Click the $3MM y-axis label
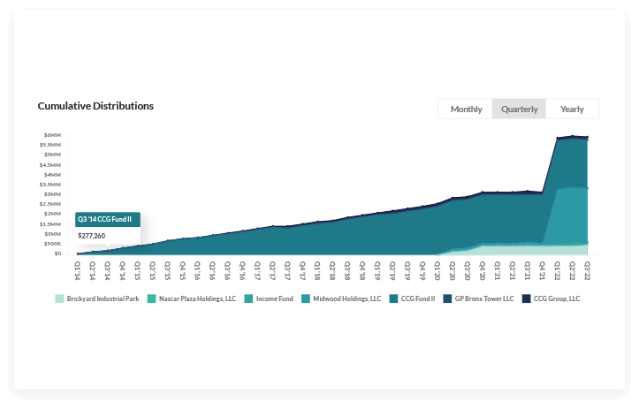Viewport: 639px width, 408px height. (51, 194)
